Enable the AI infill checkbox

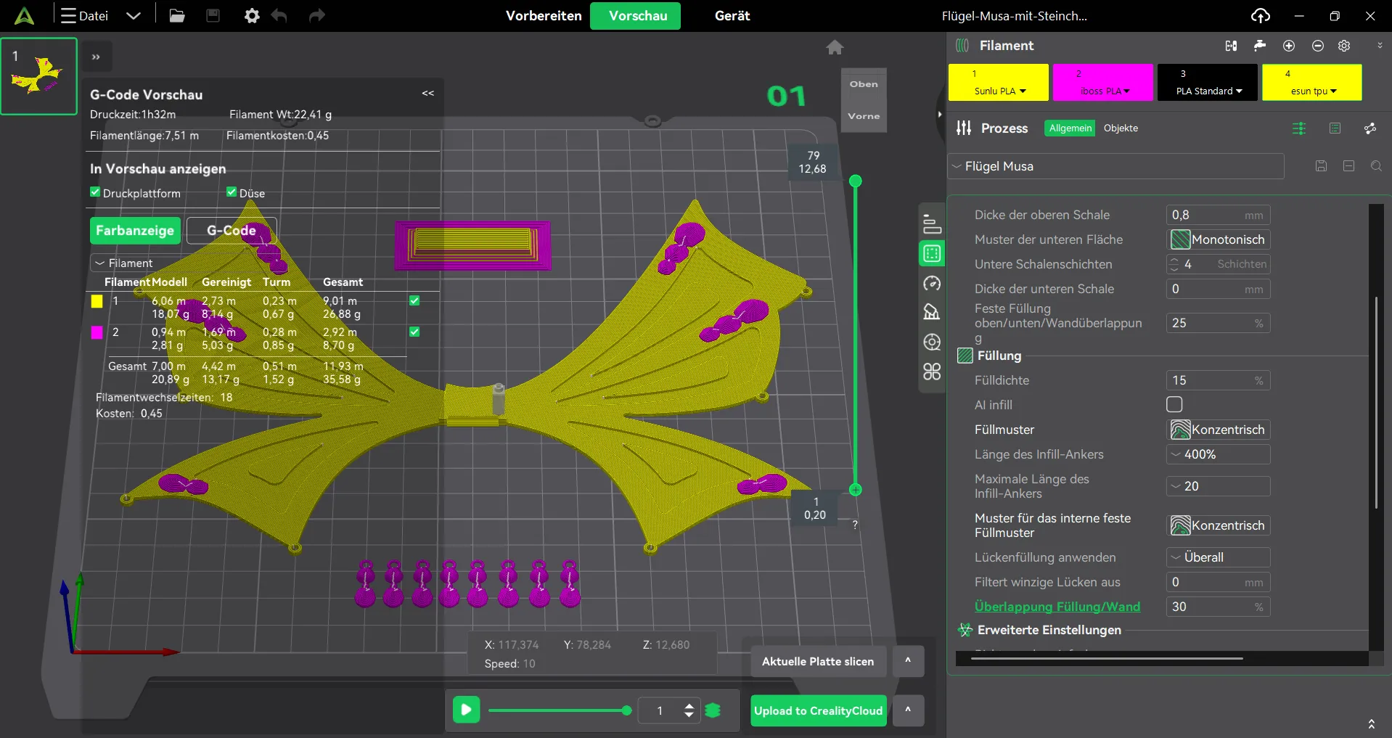coord(1174,404)
